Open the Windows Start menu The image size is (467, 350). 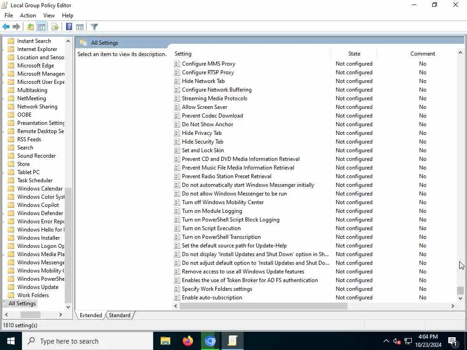click(x=11, y=341)
